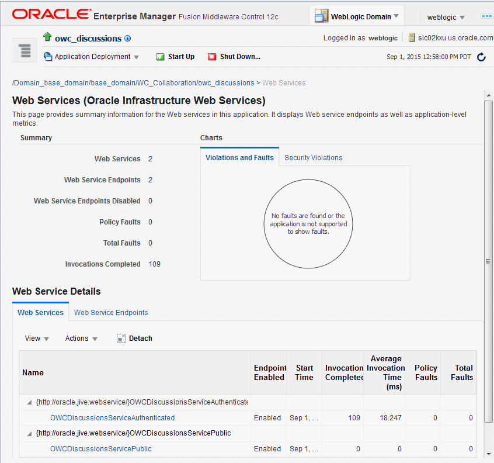This screenshot has height=463, width=494.
Task: Click the host server icon
Action: pos(412,38)
